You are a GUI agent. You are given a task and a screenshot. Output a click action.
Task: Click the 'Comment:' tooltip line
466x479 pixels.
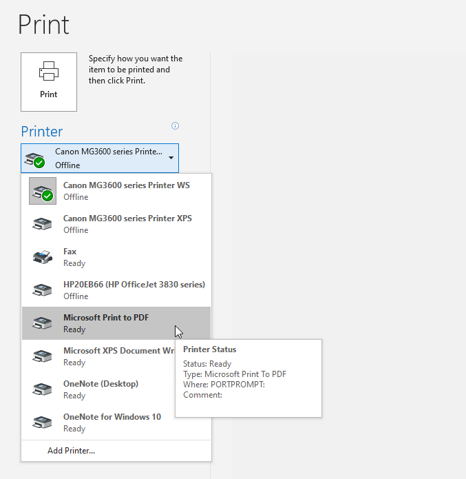pos(202,395)
